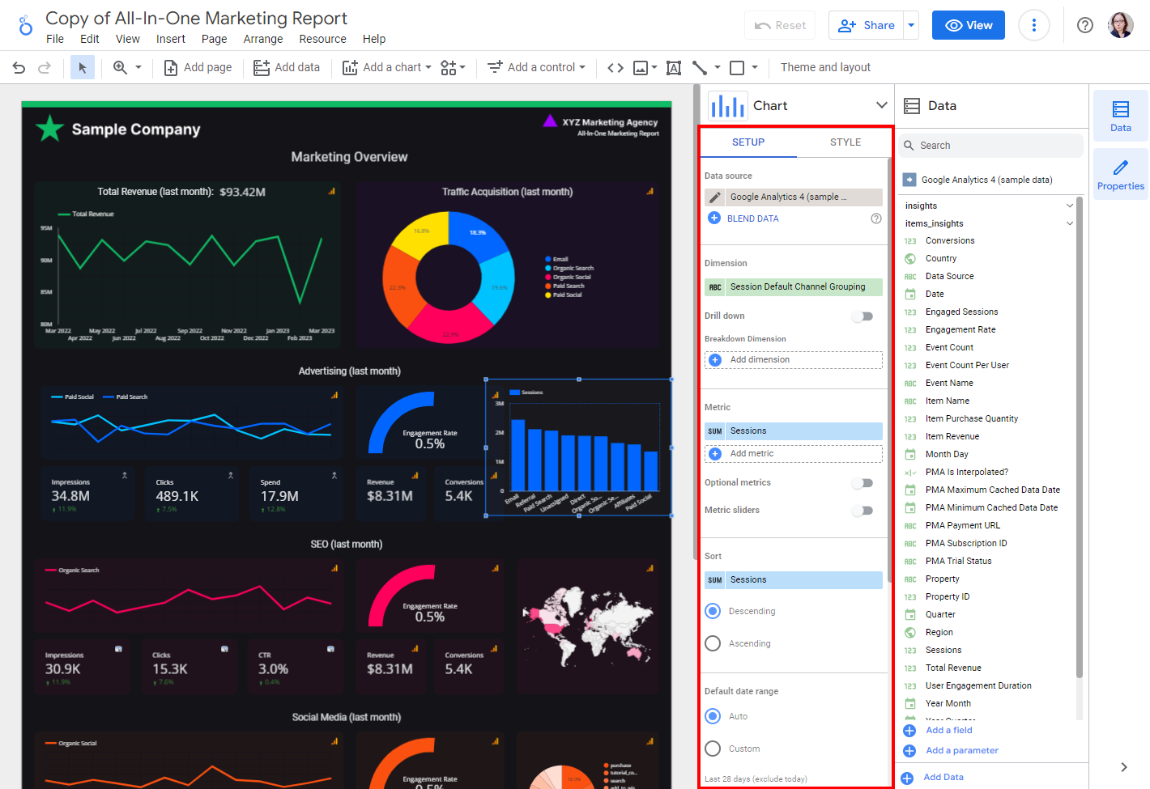Select the Ascending sort radio button
Image resolution: width=1150 pixels, height=789 pixels.
click(713, 643)
